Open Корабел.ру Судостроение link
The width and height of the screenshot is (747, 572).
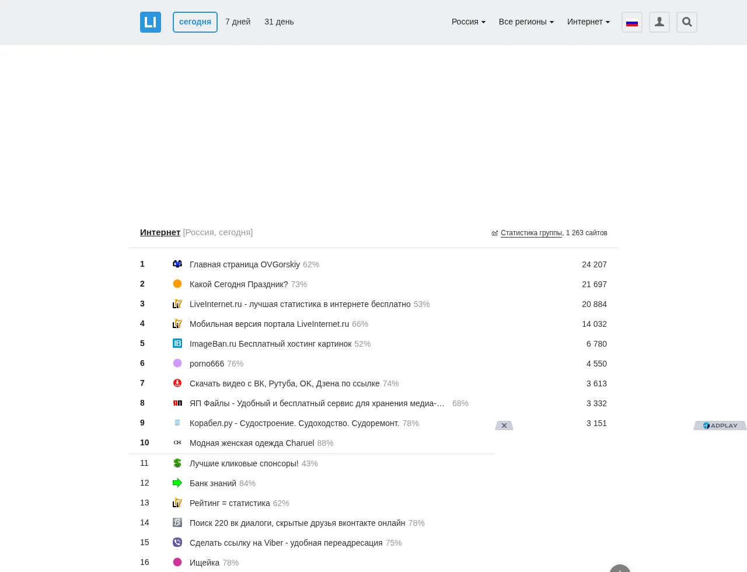[295, 423]
